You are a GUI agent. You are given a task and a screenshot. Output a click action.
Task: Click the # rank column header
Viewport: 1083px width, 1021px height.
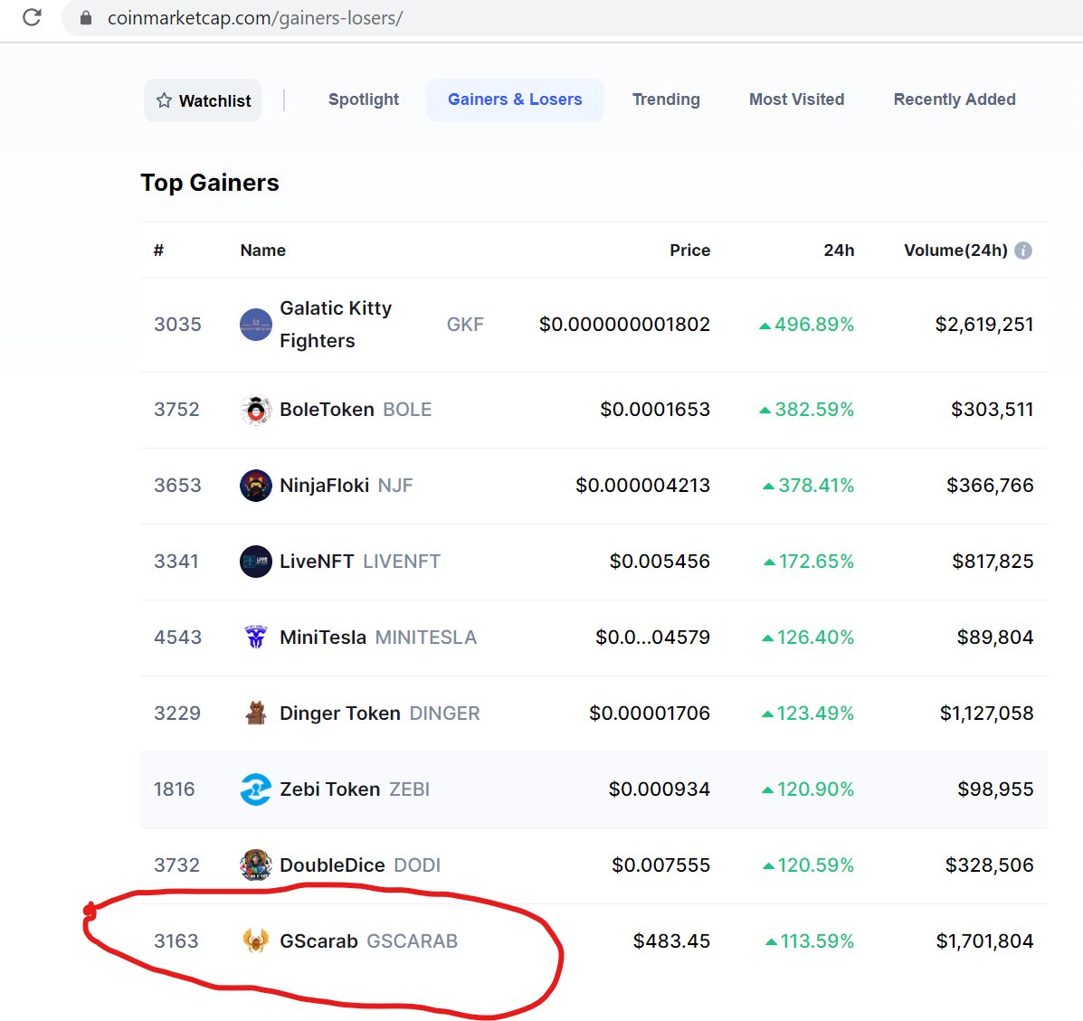click(158, 250)
